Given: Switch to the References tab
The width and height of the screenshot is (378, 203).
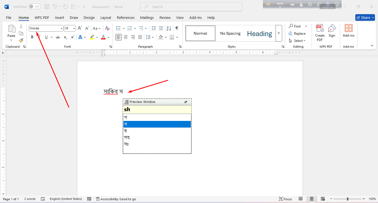Looking at the screenshot, I should [125, 17].
